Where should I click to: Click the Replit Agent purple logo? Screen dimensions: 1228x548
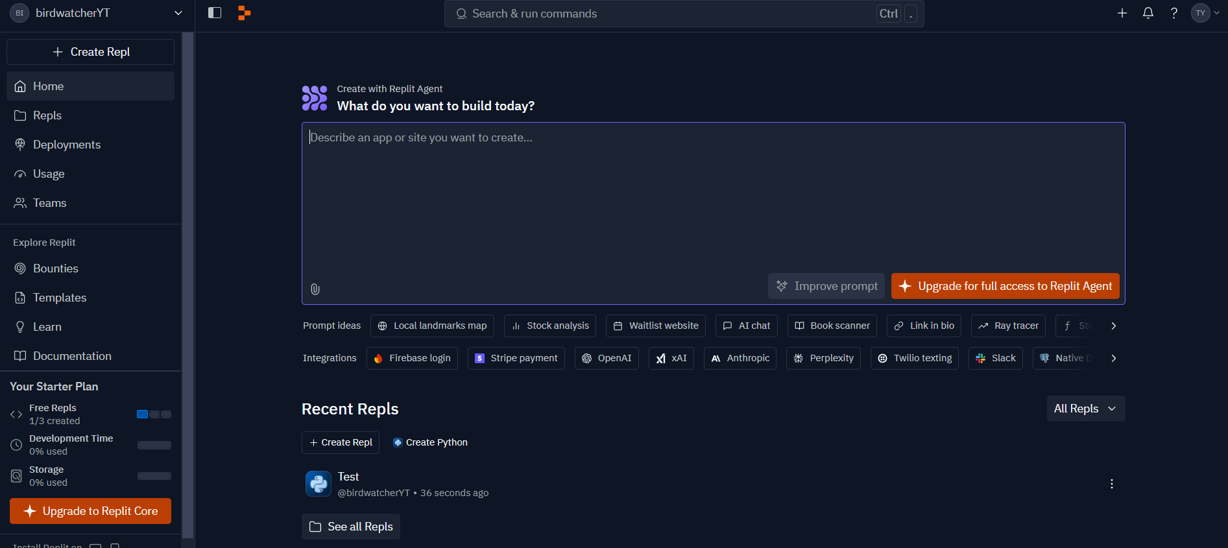pos(315,98)
